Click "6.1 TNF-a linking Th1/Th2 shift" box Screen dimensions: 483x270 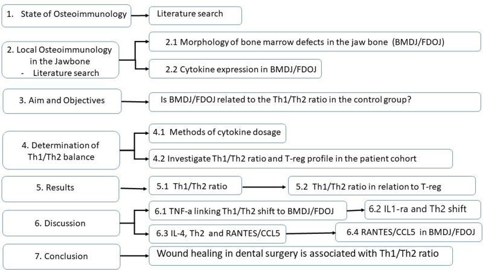click(x=248, y=210)
